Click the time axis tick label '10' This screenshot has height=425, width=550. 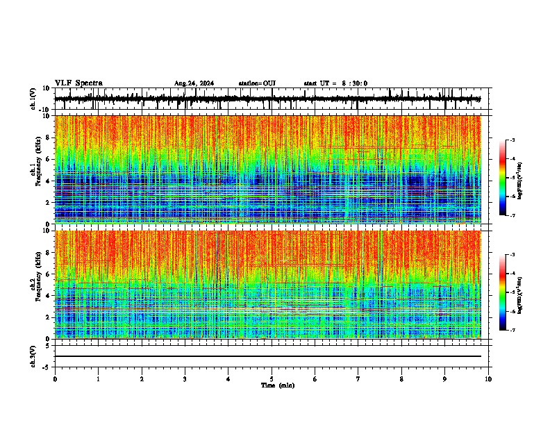click(488, 379)
